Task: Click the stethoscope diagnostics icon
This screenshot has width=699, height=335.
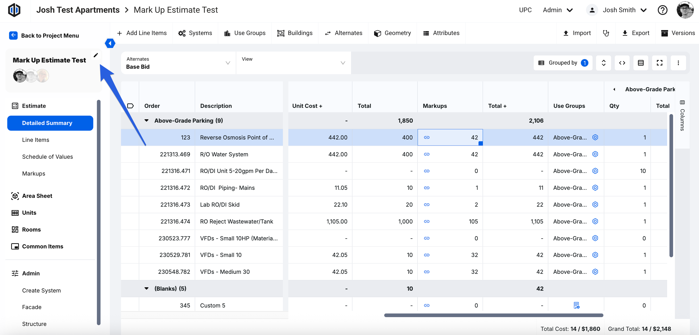Action: (606, 33)
